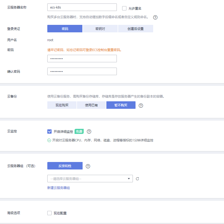Click the 免费 badge
Screen dimensions: 224x224
tap(79, 132)
